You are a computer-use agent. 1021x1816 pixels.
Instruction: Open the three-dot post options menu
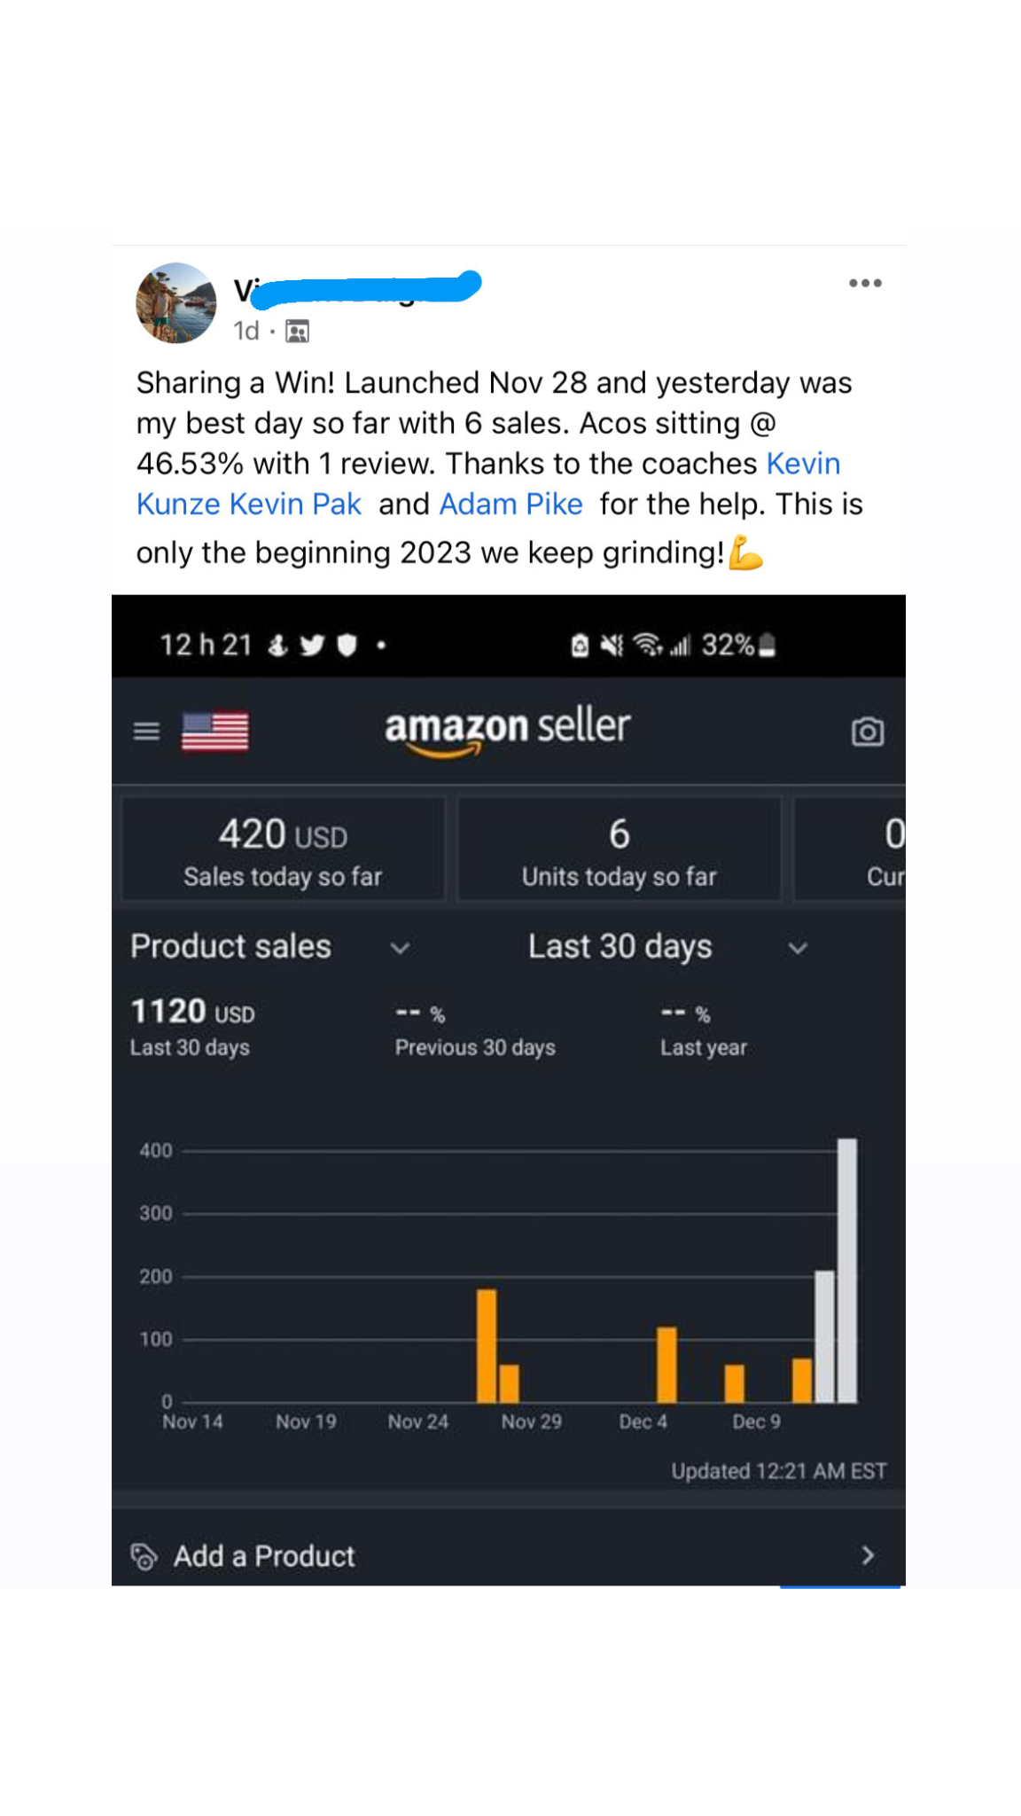(x=865, y=284)
